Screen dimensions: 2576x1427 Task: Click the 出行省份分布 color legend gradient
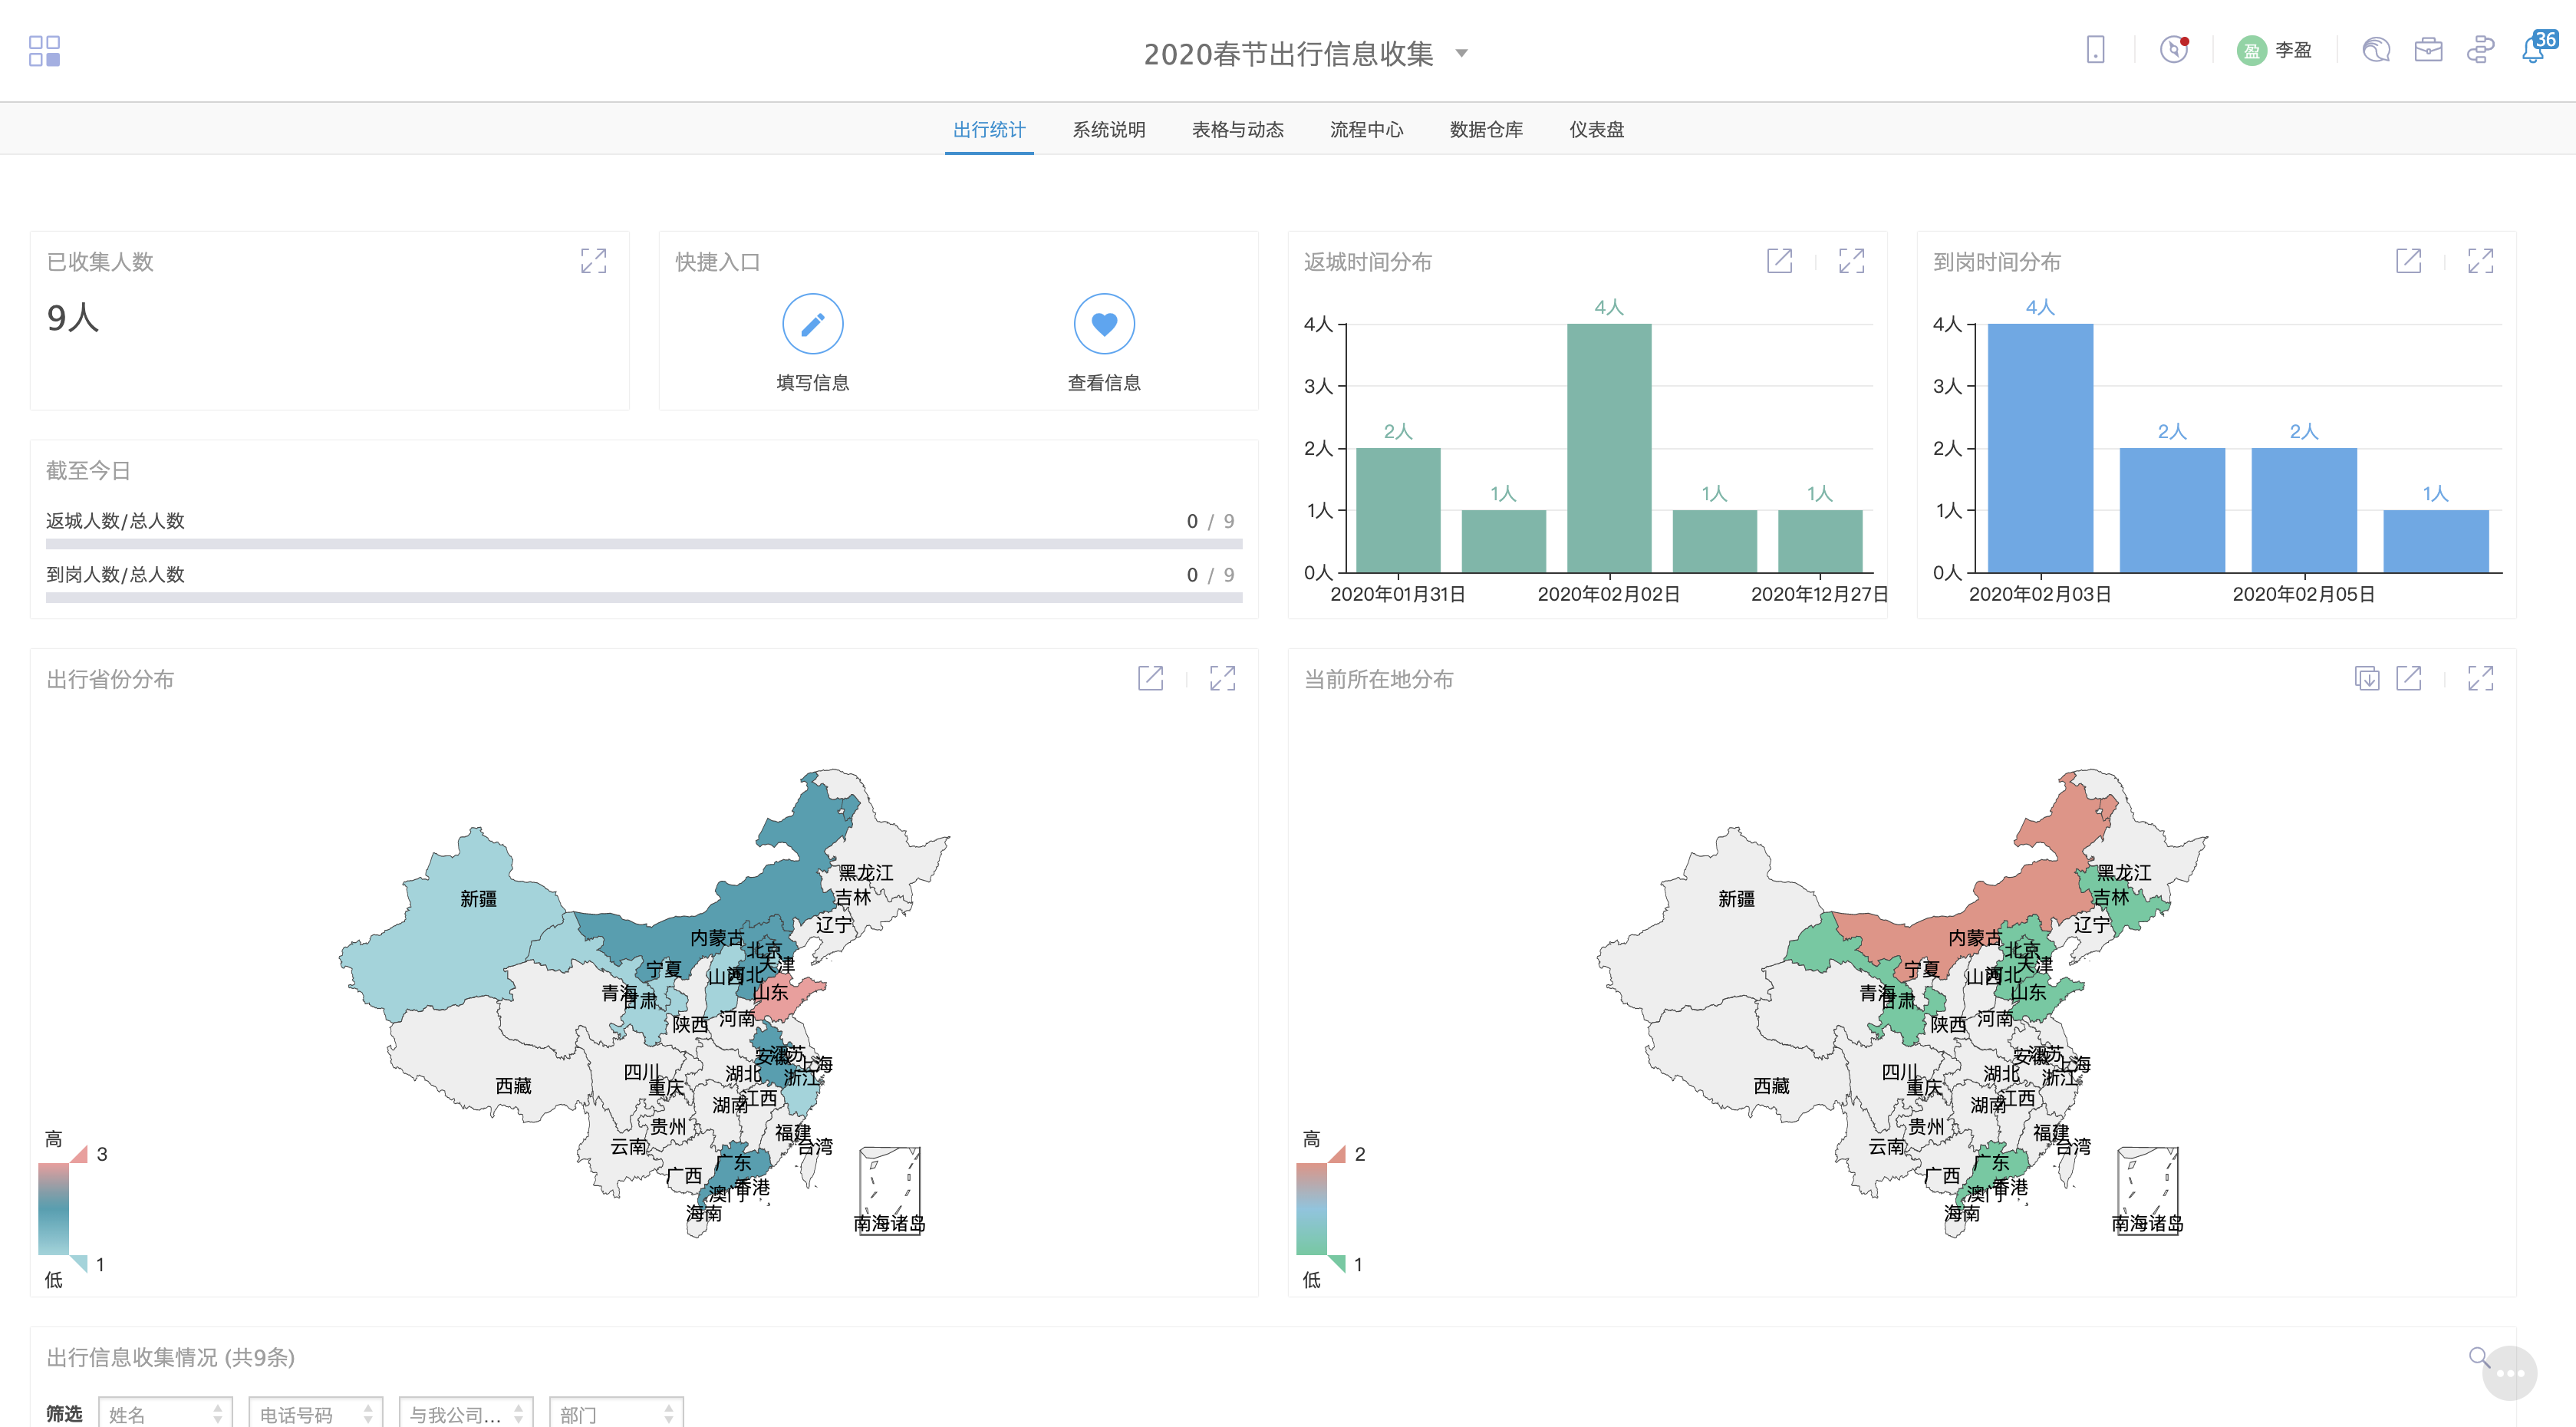pos(53,1208)
